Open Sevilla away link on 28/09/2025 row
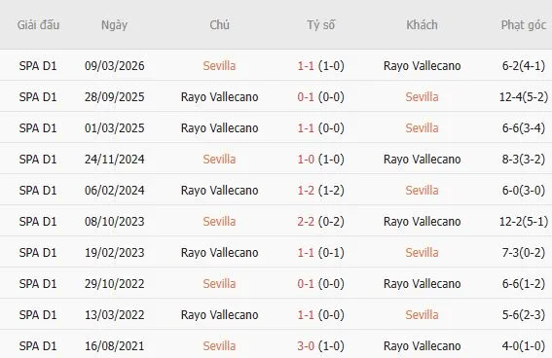Image resolution: width=552 pixels, height=358 pixels. (423, 96)
